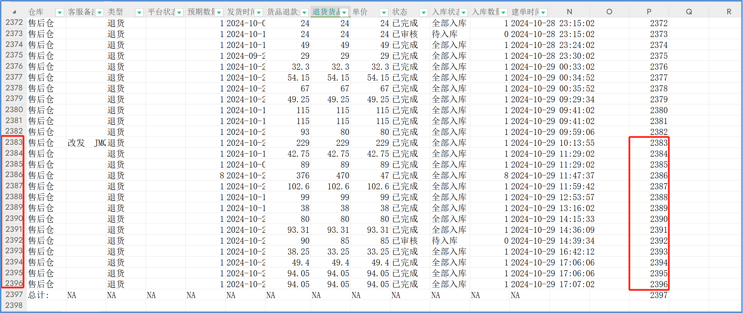Open the 类型 column filter dropdown
The image size is (743, 313).
[139, 13]
